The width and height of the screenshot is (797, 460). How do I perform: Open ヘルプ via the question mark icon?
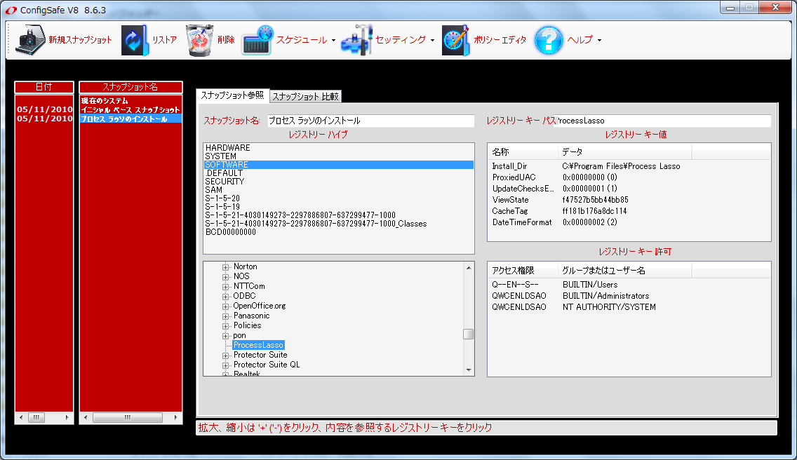(549, 40)
